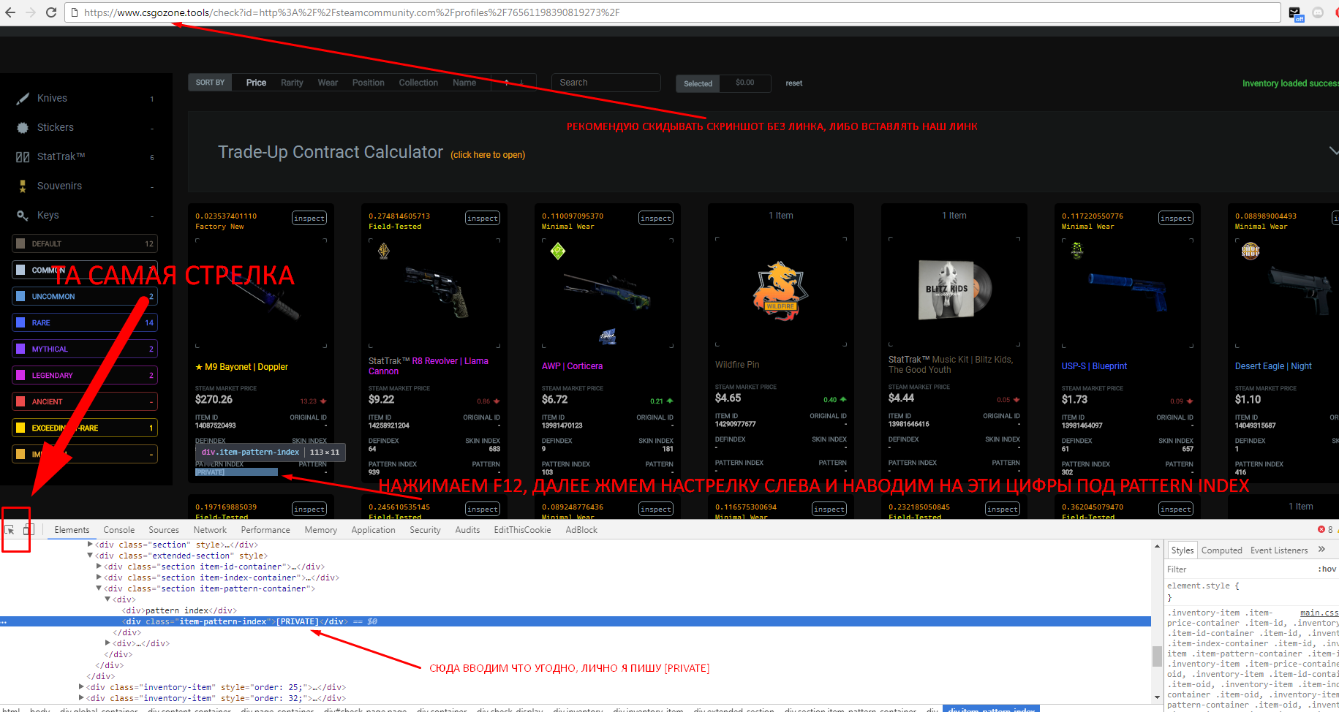The image size is (1339, 712).
Task: Click the "USP-S | Blueprint" item name
Action: pos(1094,366)
